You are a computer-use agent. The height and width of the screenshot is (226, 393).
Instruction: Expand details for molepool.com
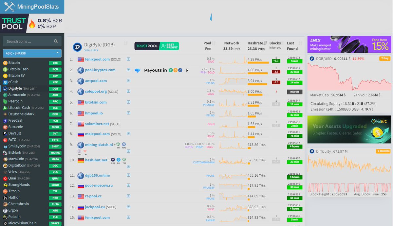128,133
